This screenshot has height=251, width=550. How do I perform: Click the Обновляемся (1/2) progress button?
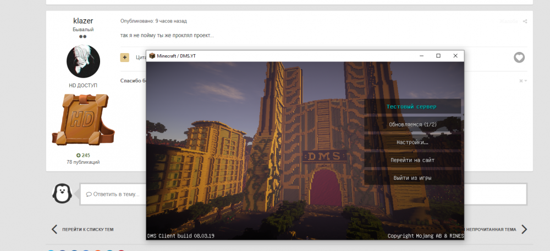click(x=413, y=124)
